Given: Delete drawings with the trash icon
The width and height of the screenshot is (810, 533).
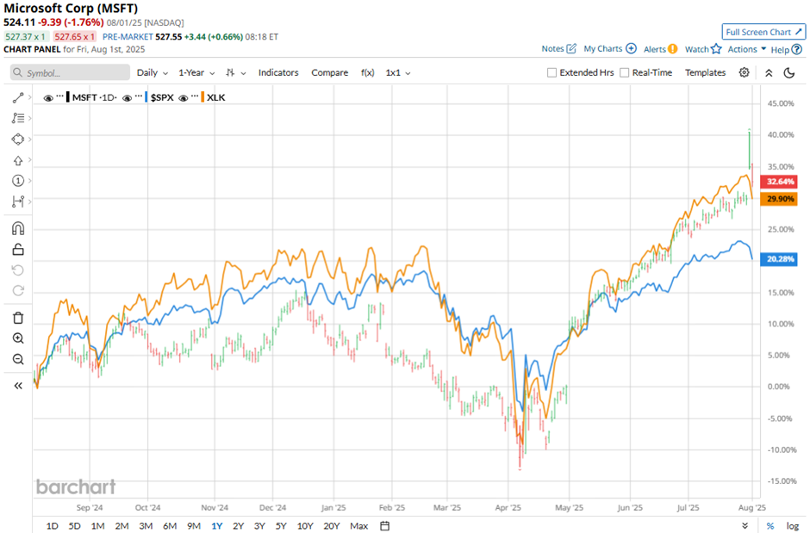Looking at the screenshot, I should point(18,318).
